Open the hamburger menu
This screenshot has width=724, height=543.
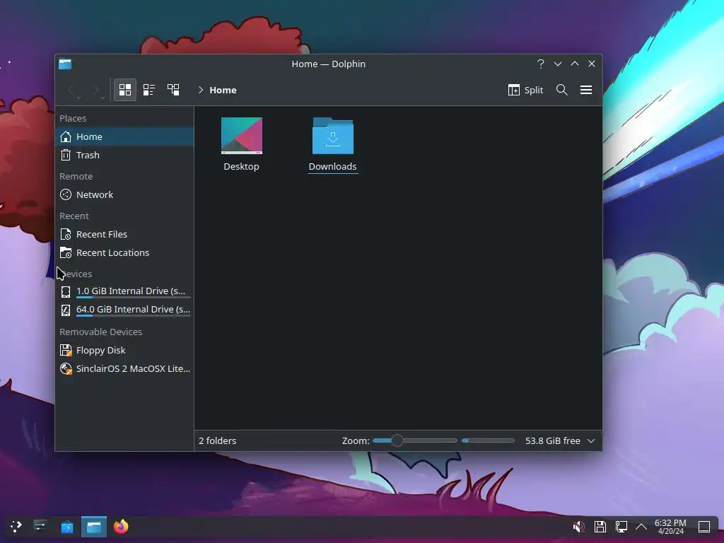coord(586,90)
